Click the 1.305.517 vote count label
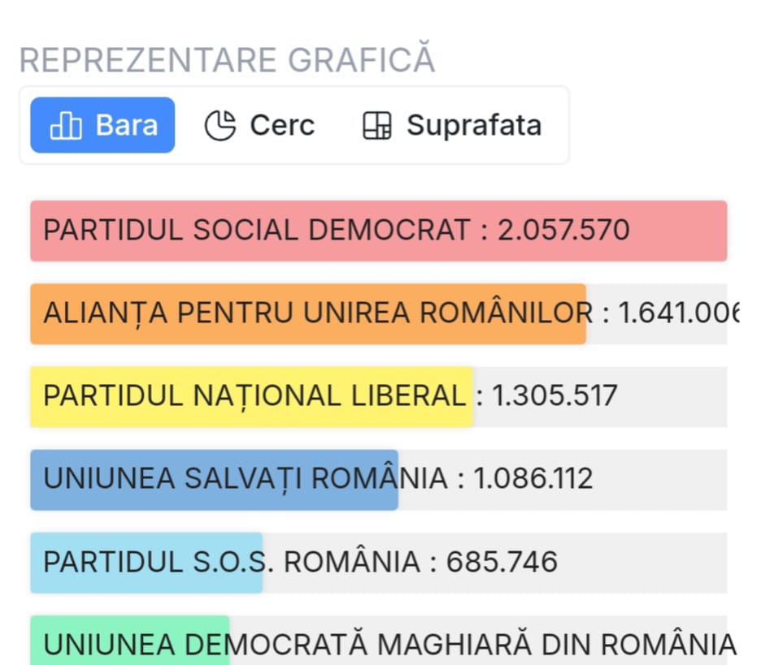Viewport: 761px width, 665px height. pos(554,395)
